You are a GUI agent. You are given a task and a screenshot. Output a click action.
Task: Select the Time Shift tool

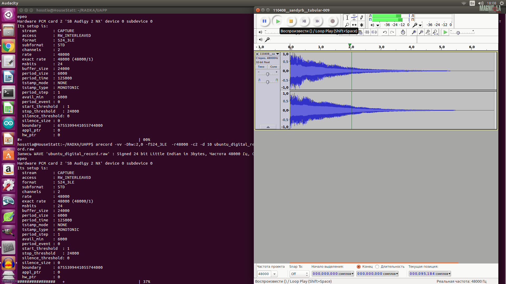(x=354, y=25)
